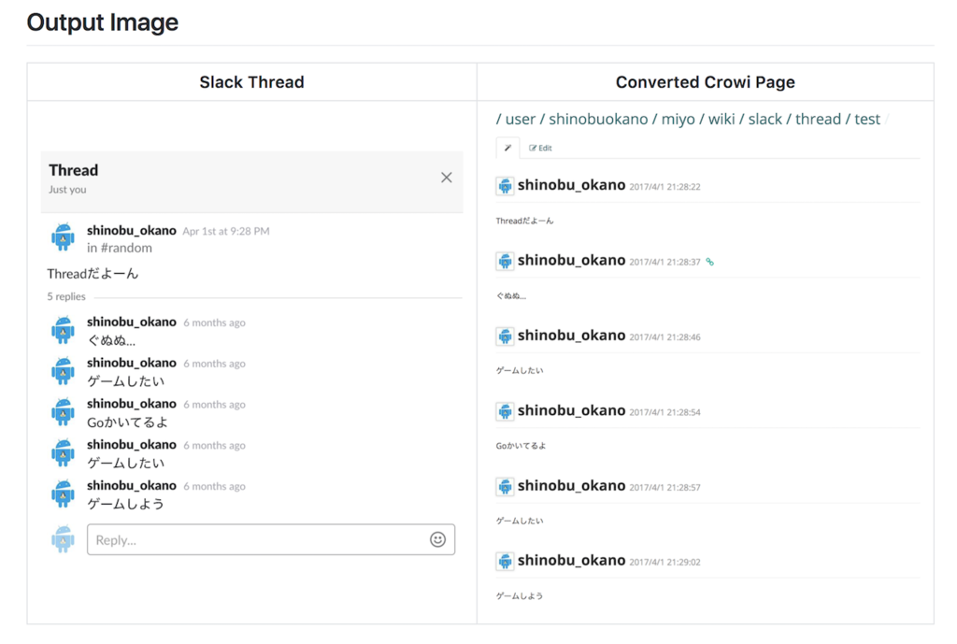Viewport: 957px width, 644px height.
Task: Click the shinobu_okano heading dated 21:28:54
Action: (571, 410)
